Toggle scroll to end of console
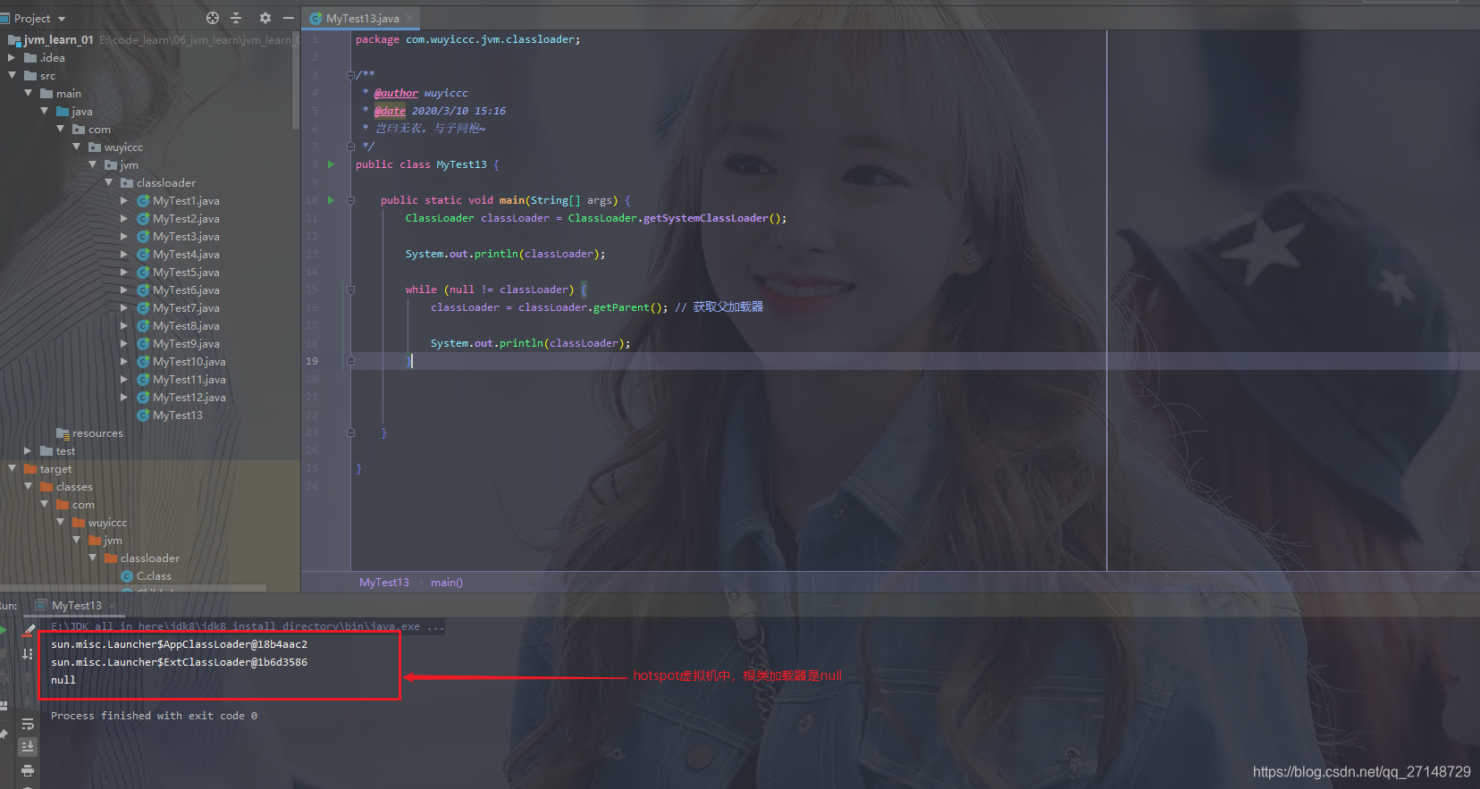The width and height of the screenshot is (1480, 789). [x=28, y=746]
